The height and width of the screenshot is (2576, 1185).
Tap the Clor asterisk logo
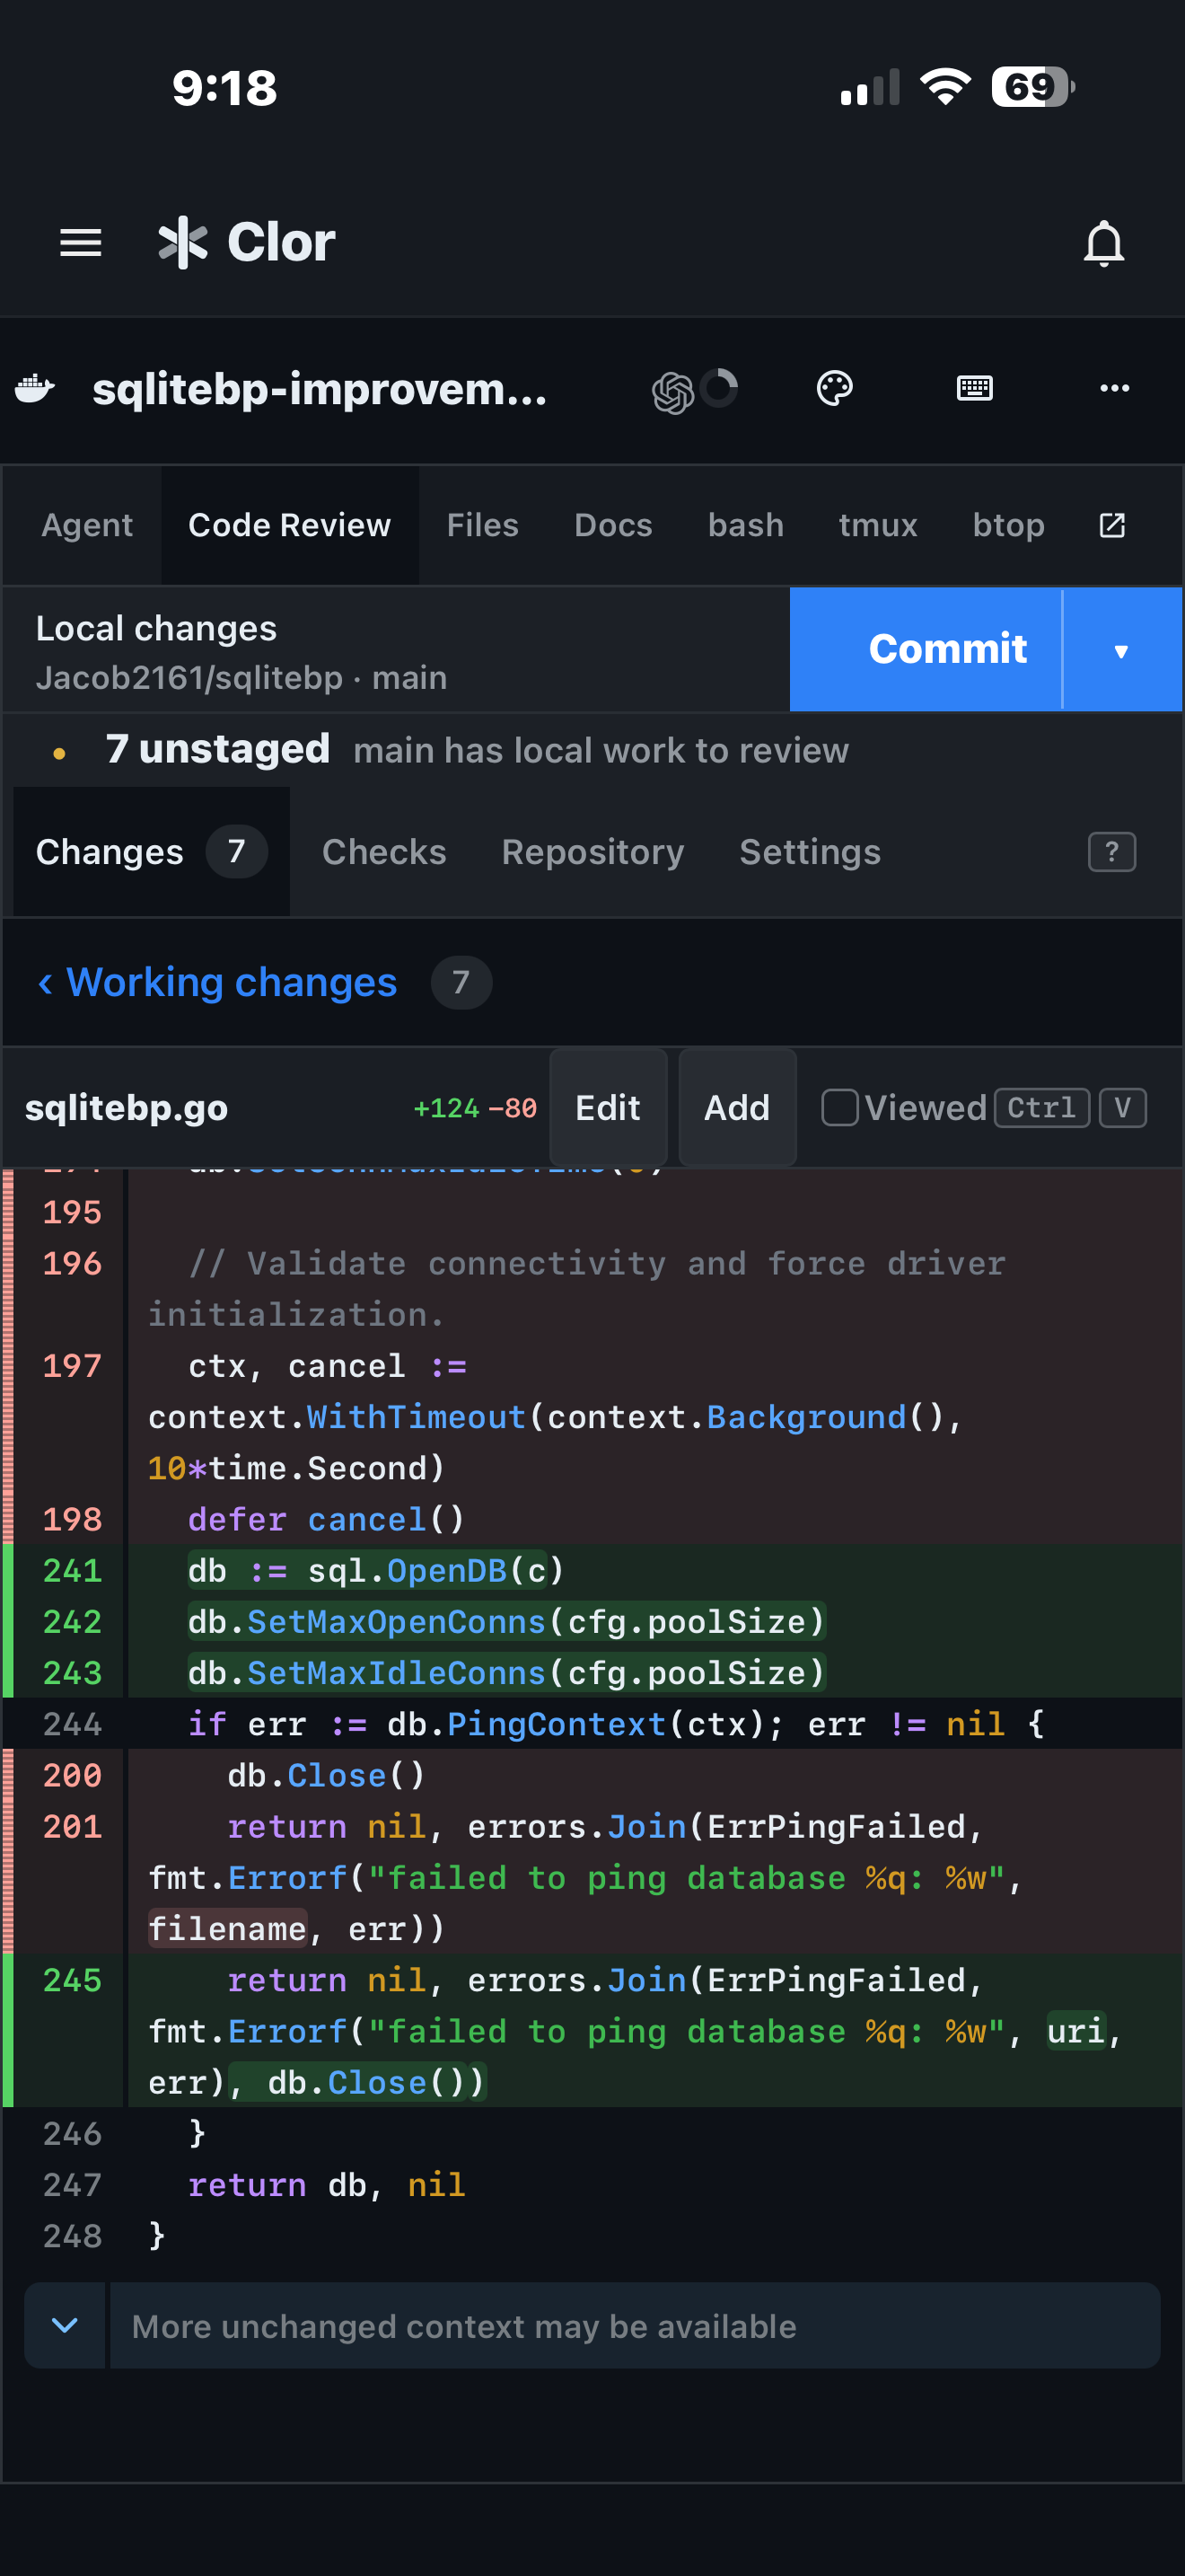click(x=183, y=242)
